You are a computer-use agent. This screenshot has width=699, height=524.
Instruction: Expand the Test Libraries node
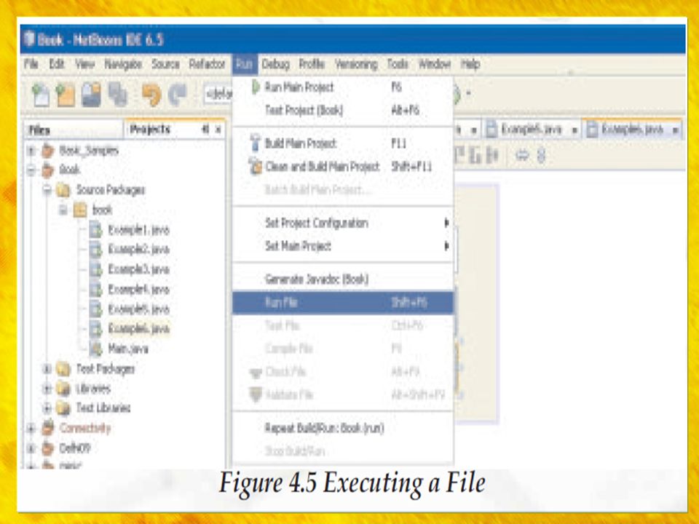click(47, 408)
